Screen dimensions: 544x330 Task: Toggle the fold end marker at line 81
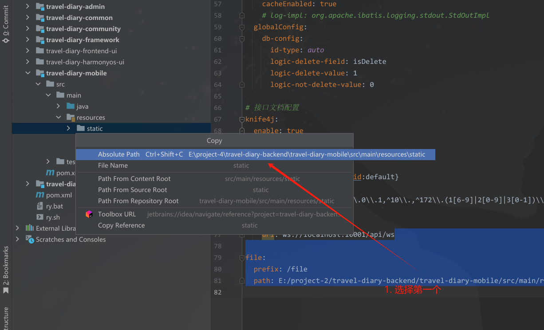click(242, 281)
